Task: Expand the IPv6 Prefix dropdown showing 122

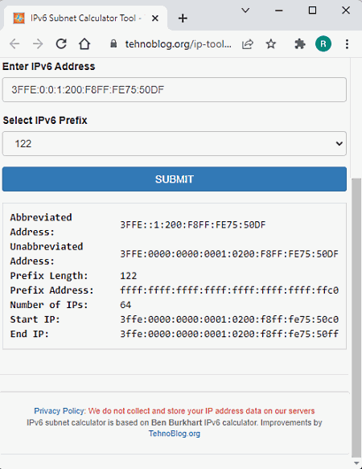Action: (x=175, y=143)
